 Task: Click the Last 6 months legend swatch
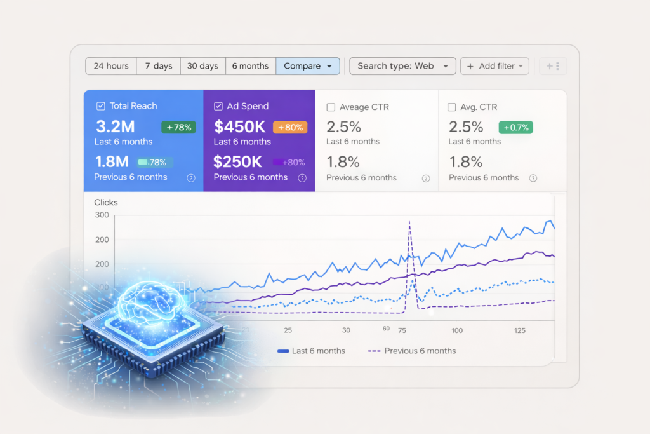point(282,351)
